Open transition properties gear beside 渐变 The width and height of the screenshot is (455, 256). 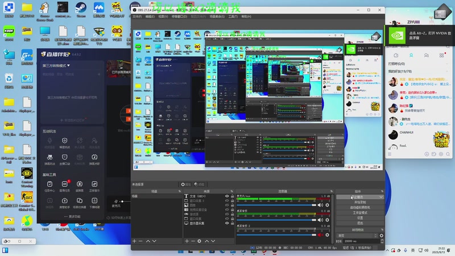[382, 236]
